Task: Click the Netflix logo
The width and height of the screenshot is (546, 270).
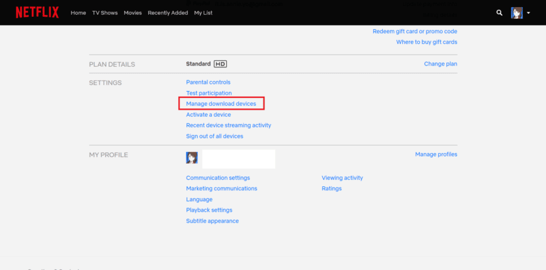Action: (37, 12)
